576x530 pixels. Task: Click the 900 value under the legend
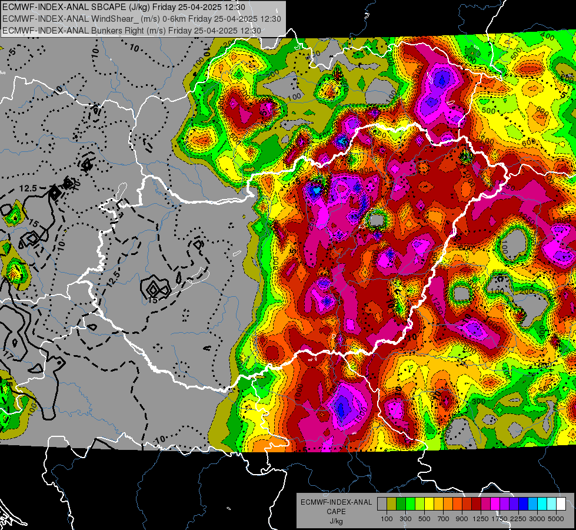(462, 519)
